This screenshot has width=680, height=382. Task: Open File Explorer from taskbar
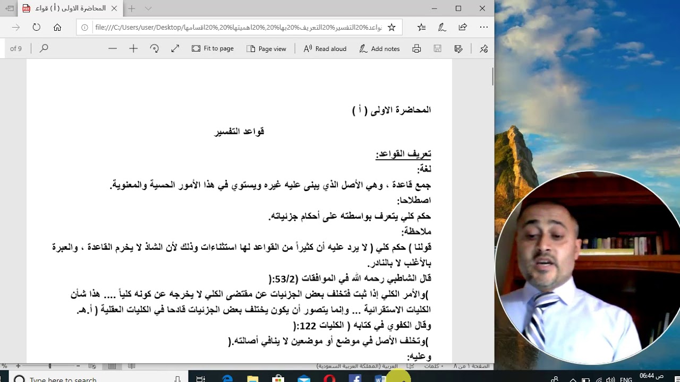tap(252, 379)
